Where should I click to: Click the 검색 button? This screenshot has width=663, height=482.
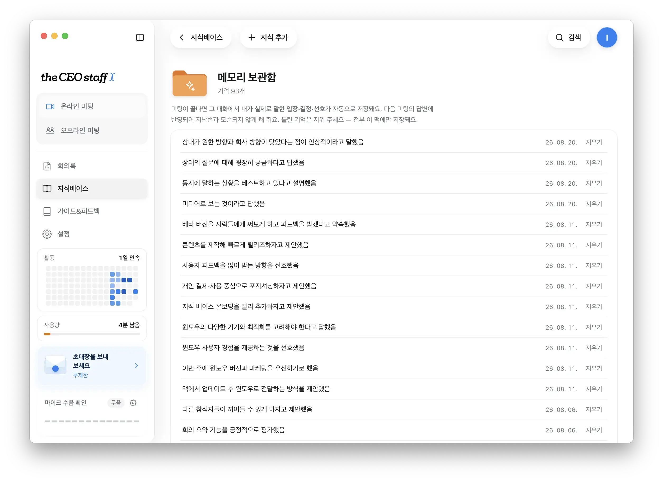(569, 37)
